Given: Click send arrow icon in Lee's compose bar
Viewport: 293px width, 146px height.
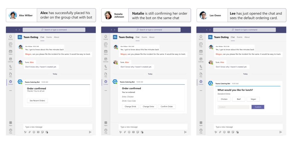Looking at the screenshot, I should (281, 132).
